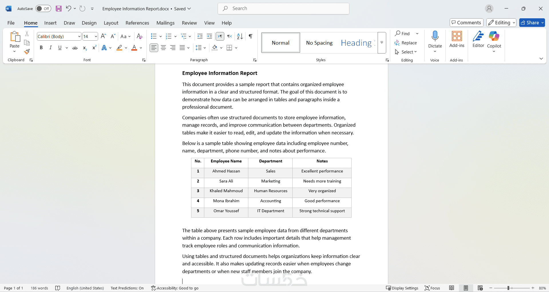Decrease paragraph indent
The width and height of the screenshot is (549, 292).
click(x=200, y=36)
